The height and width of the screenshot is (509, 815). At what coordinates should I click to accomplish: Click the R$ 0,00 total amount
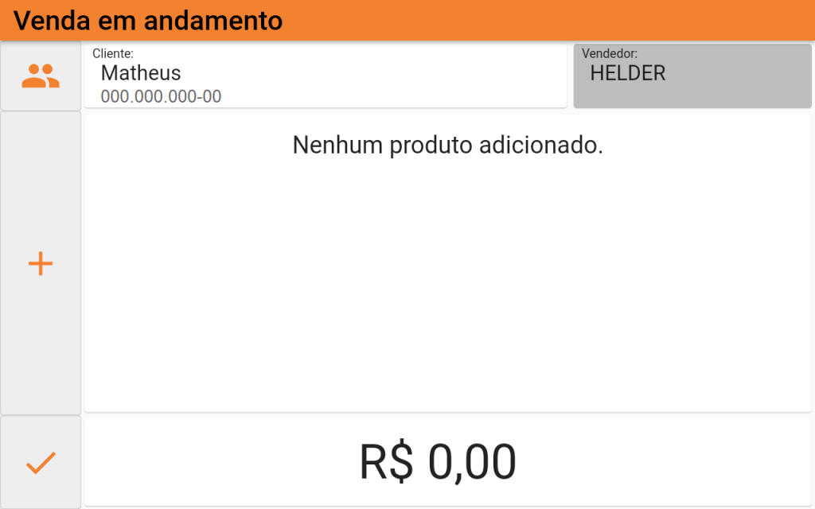tap(438, 462)
